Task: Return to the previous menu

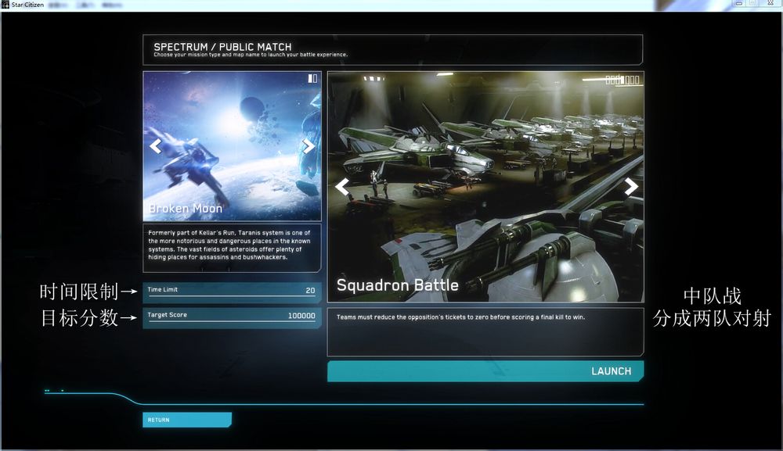Action: point(187,420)
